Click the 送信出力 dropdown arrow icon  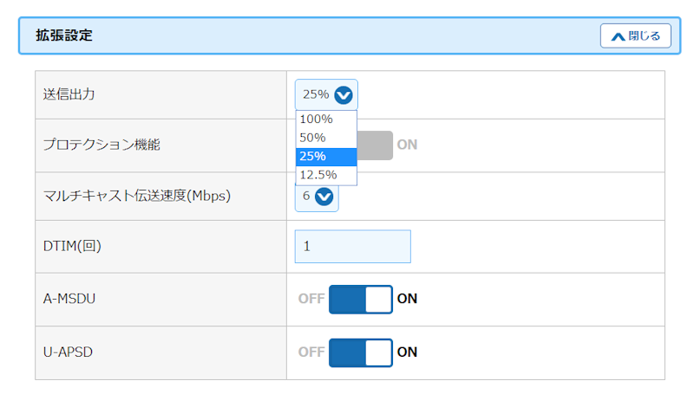click(x=344, y=95)
